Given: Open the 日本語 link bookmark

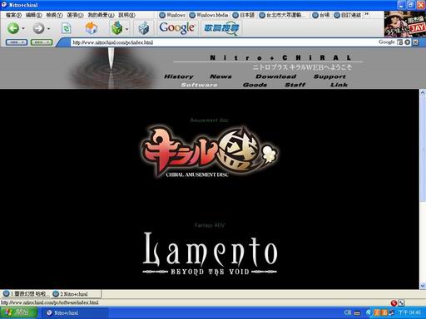Looking at the screenshot, I should (243, 15).
